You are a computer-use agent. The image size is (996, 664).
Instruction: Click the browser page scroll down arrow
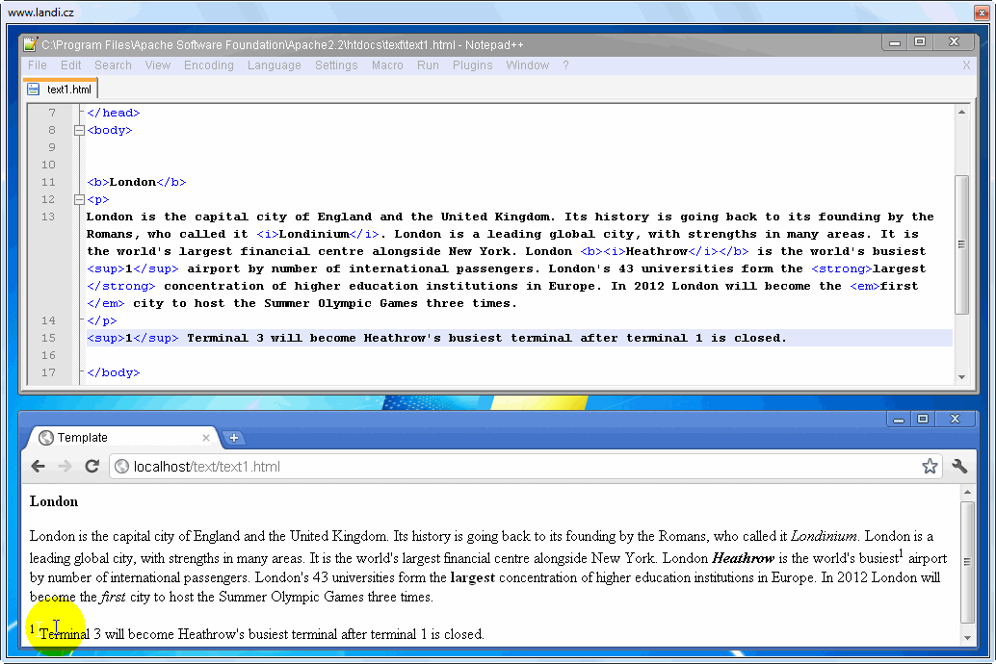(967, 637)
